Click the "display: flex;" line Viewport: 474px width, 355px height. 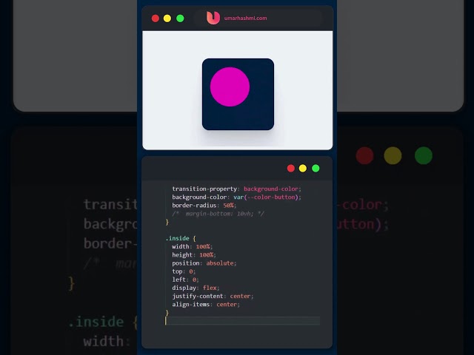(x=196, y=288)
